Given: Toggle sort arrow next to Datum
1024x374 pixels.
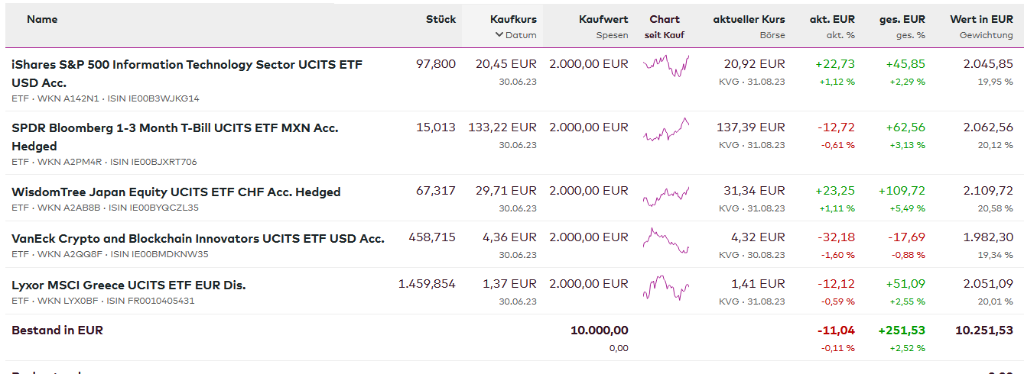Looking at the screenshot, I should coord(499,35).
